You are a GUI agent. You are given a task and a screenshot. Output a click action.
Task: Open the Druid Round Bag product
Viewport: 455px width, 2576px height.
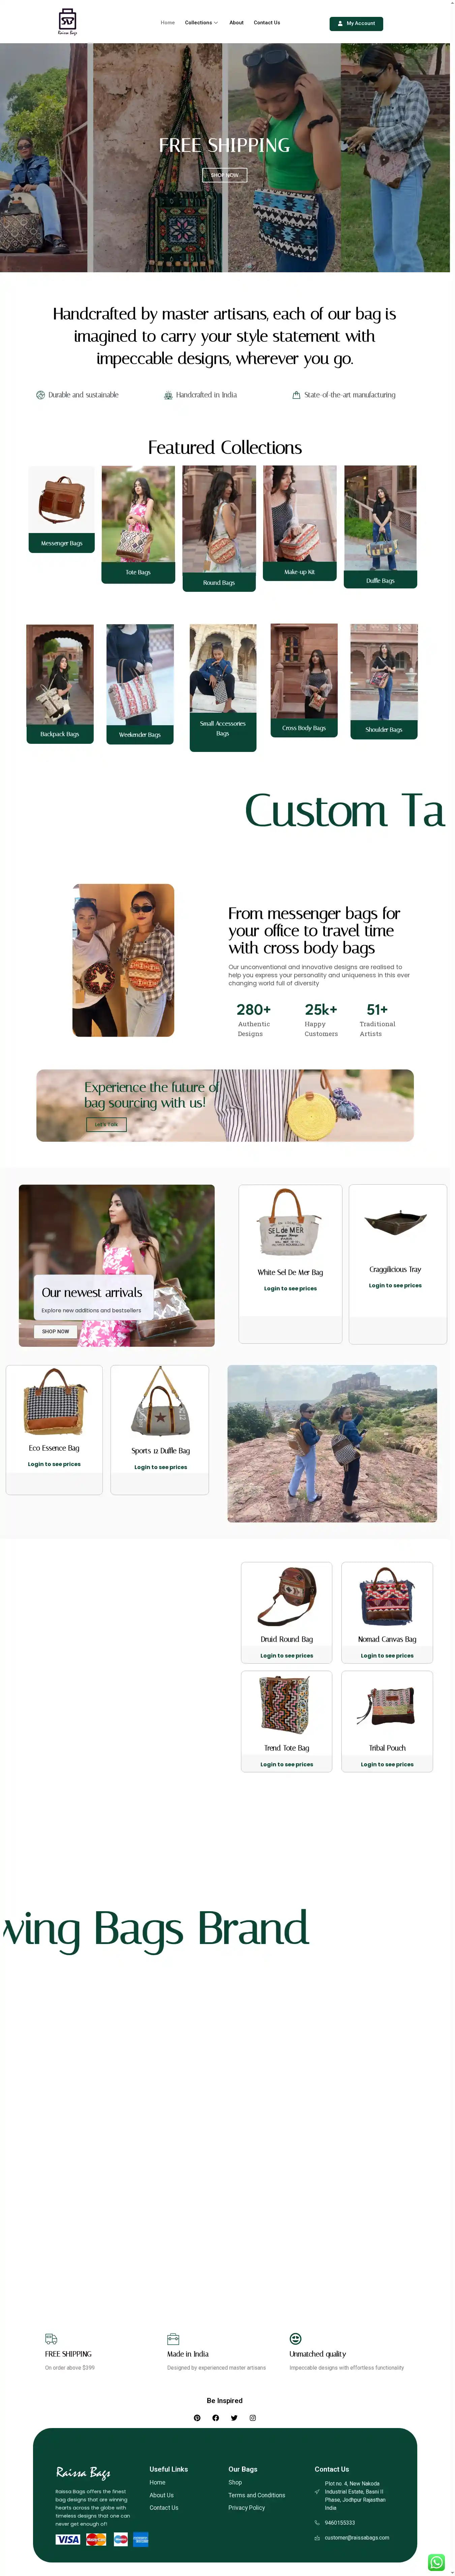pos(286,1611)
